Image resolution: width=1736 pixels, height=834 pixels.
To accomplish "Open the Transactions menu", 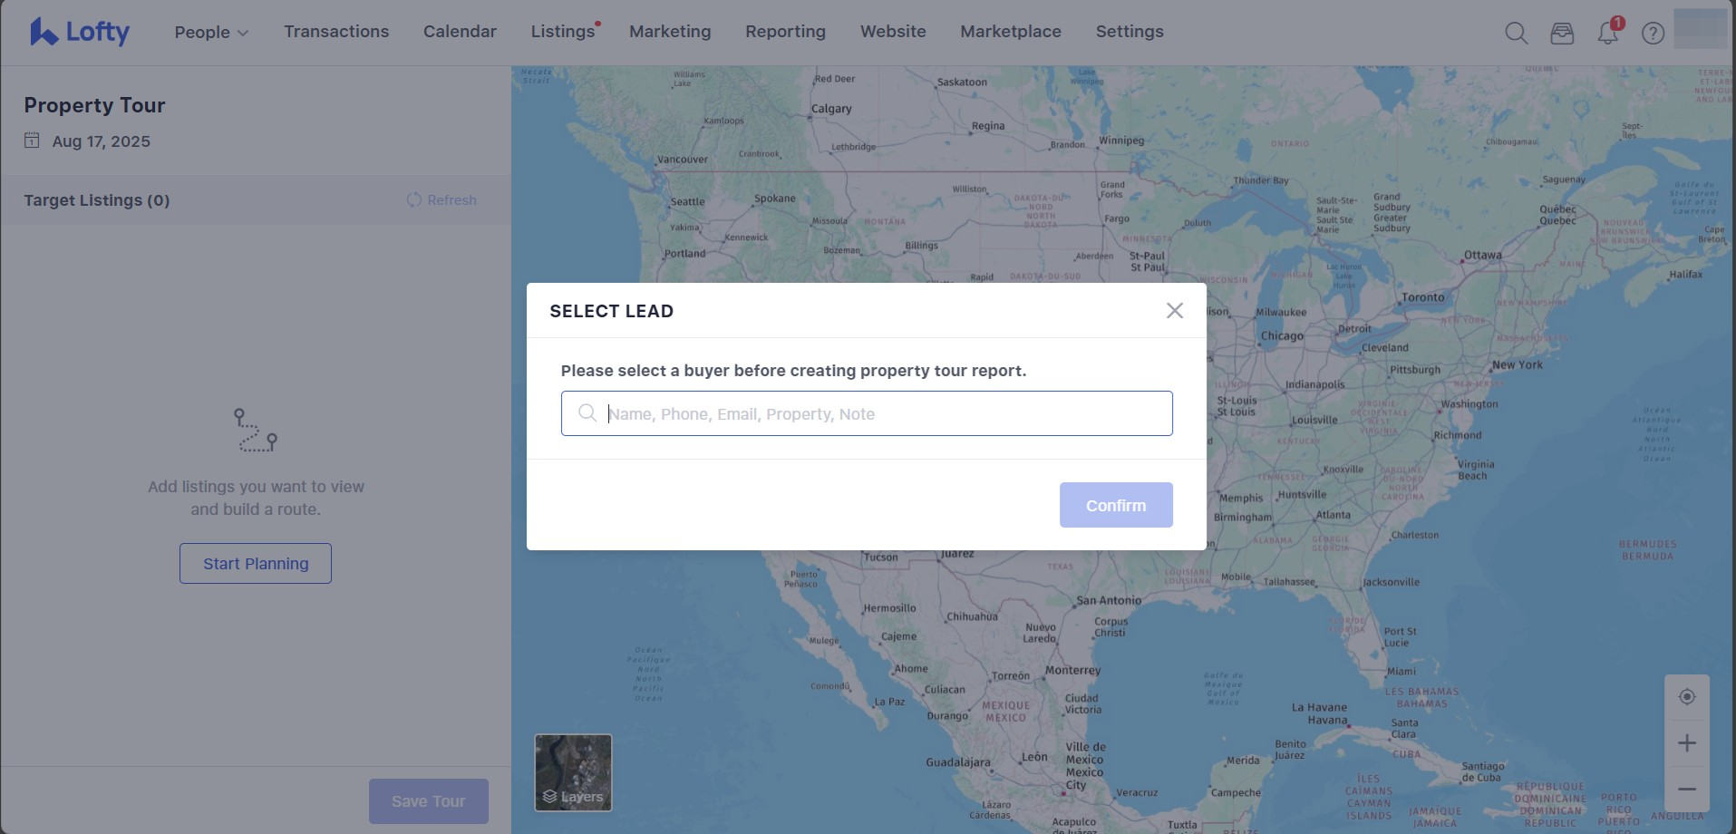I will pyautogui.click(x=336, y=32).
